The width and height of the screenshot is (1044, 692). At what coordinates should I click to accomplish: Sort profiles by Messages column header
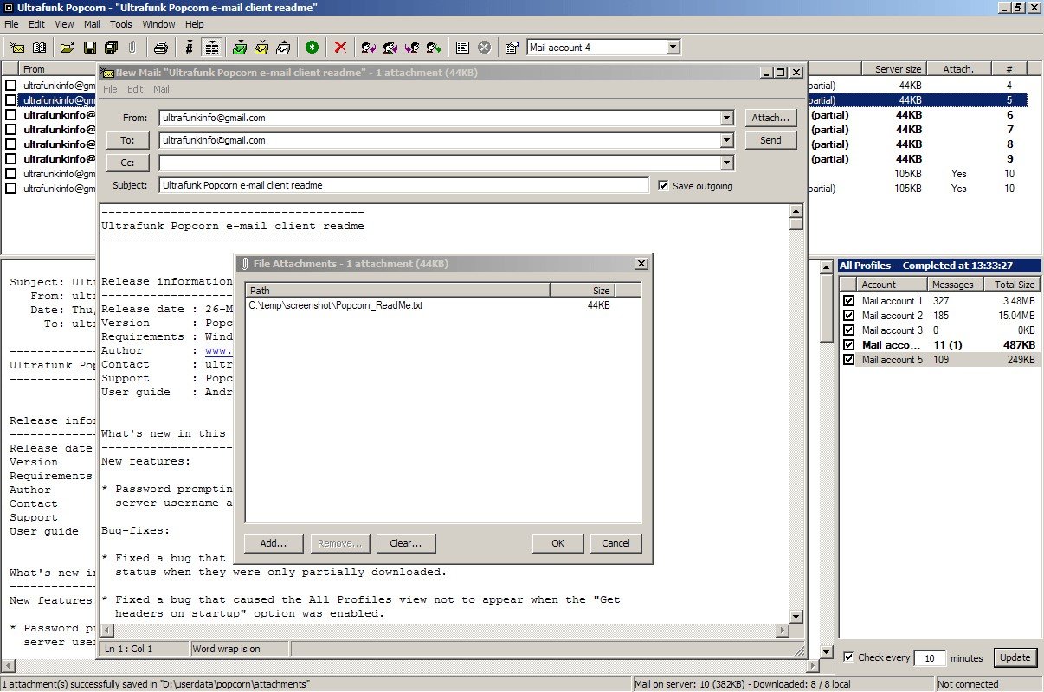957,285
